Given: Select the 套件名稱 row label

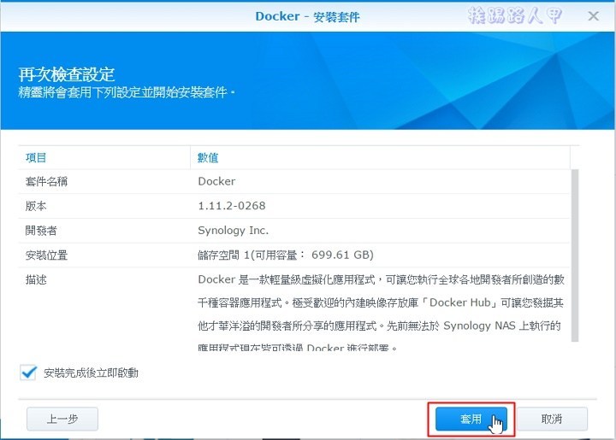Looking at the screenshot, I should pyautogui.click(x=46, y=182).
